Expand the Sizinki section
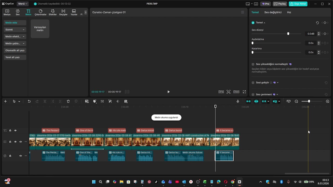Viewport: 333px width, 187px height. coord(15,30)
